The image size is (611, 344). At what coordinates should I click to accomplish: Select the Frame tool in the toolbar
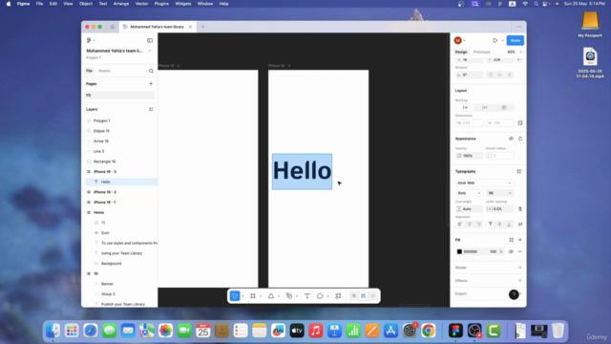253,296
